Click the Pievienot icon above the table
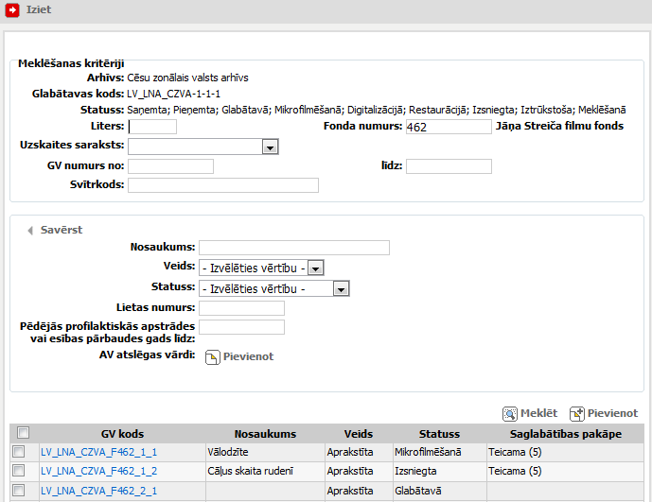 pyautogui.click(x=576, y=414)
